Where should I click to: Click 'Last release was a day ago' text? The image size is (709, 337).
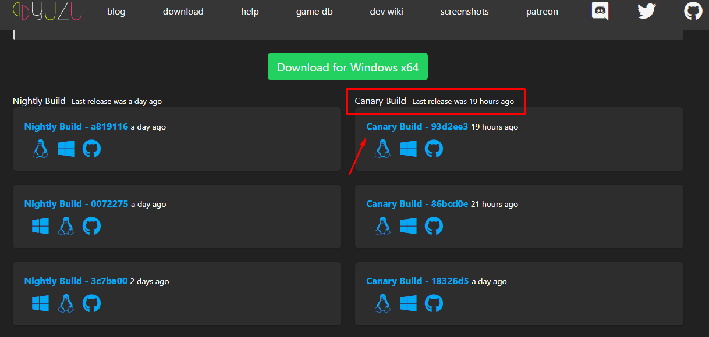pyautogui.click(x=116, y=102)
